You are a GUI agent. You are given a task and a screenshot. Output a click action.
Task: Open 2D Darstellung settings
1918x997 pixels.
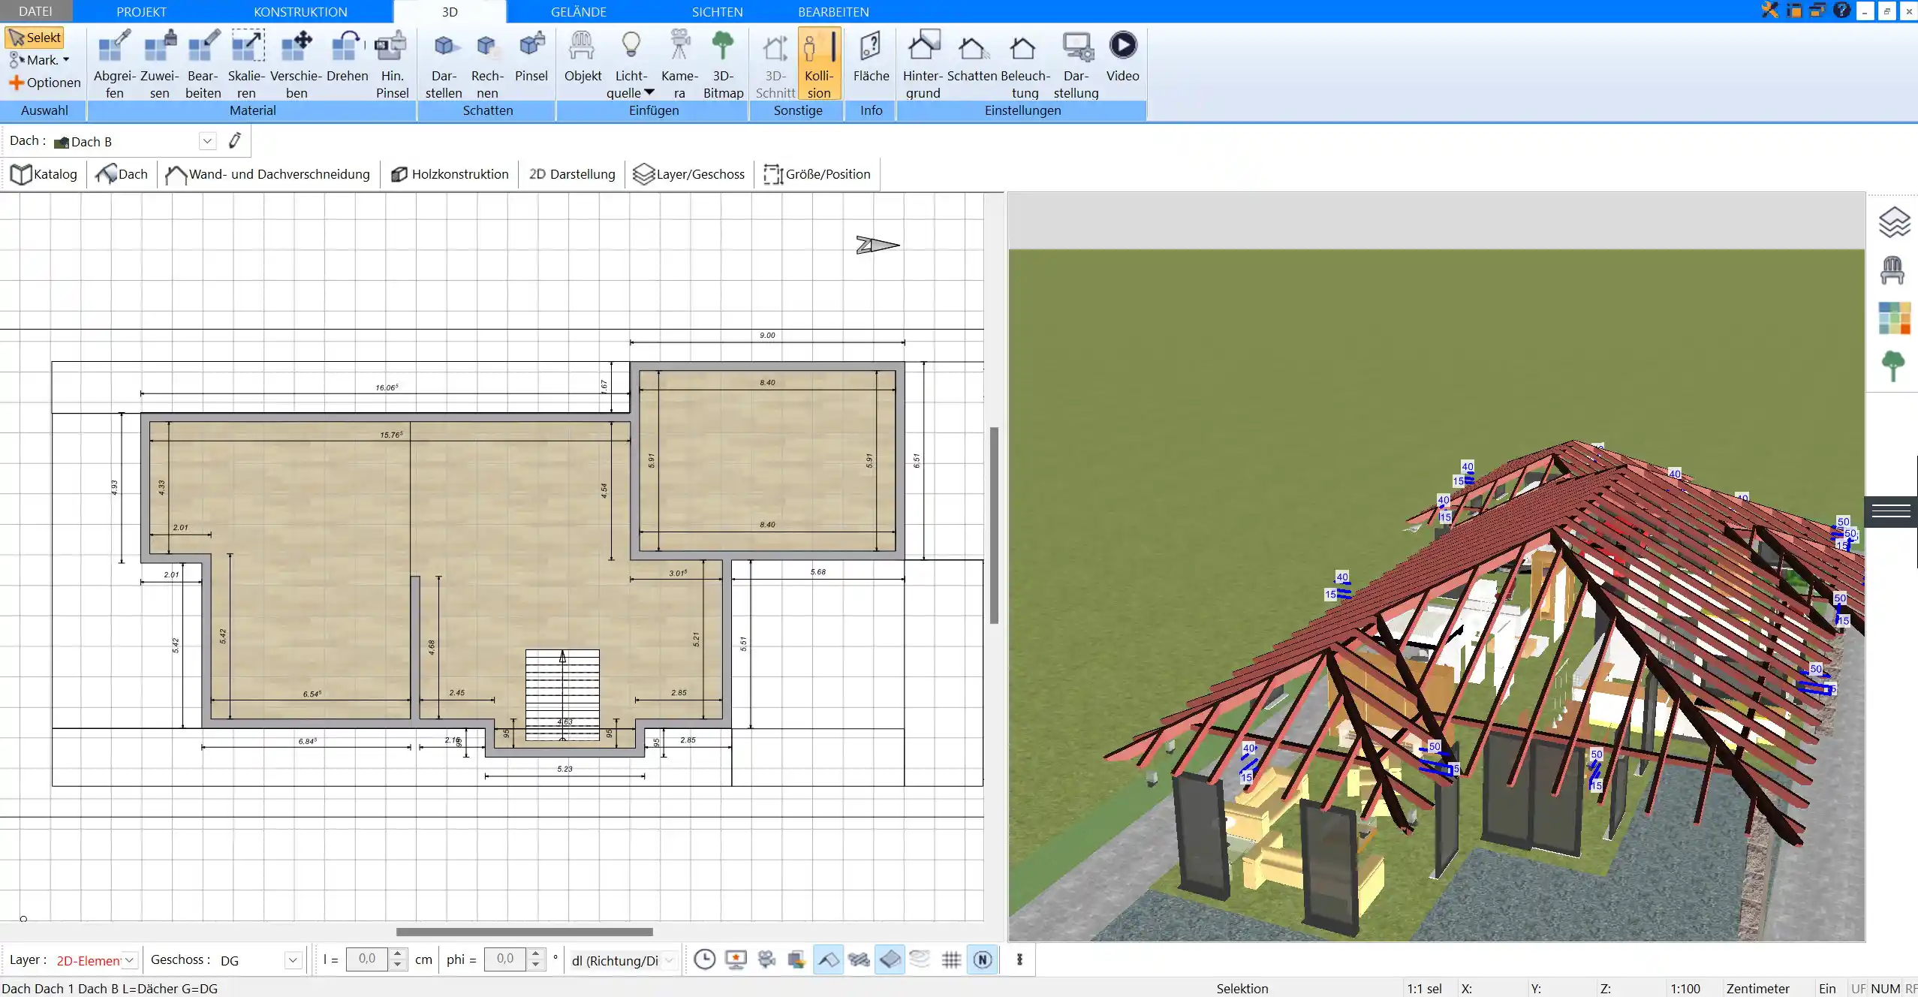(x=572, y=174)
